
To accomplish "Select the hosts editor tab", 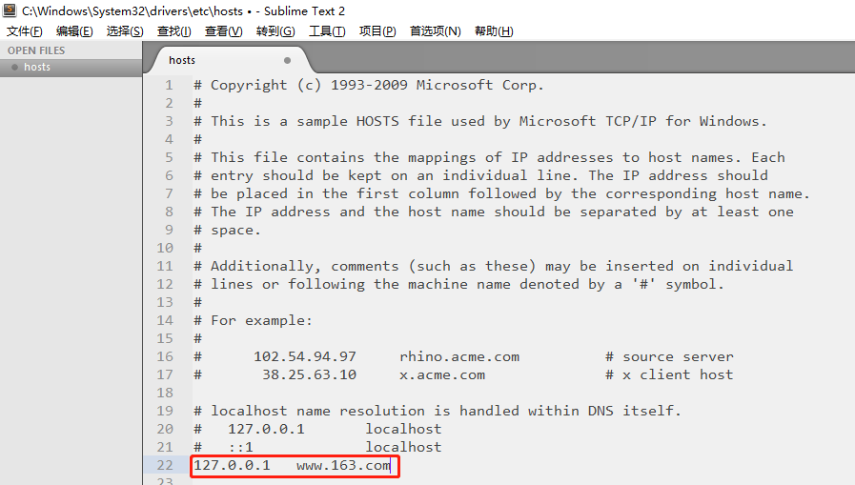I will click(x=182, y=60).
